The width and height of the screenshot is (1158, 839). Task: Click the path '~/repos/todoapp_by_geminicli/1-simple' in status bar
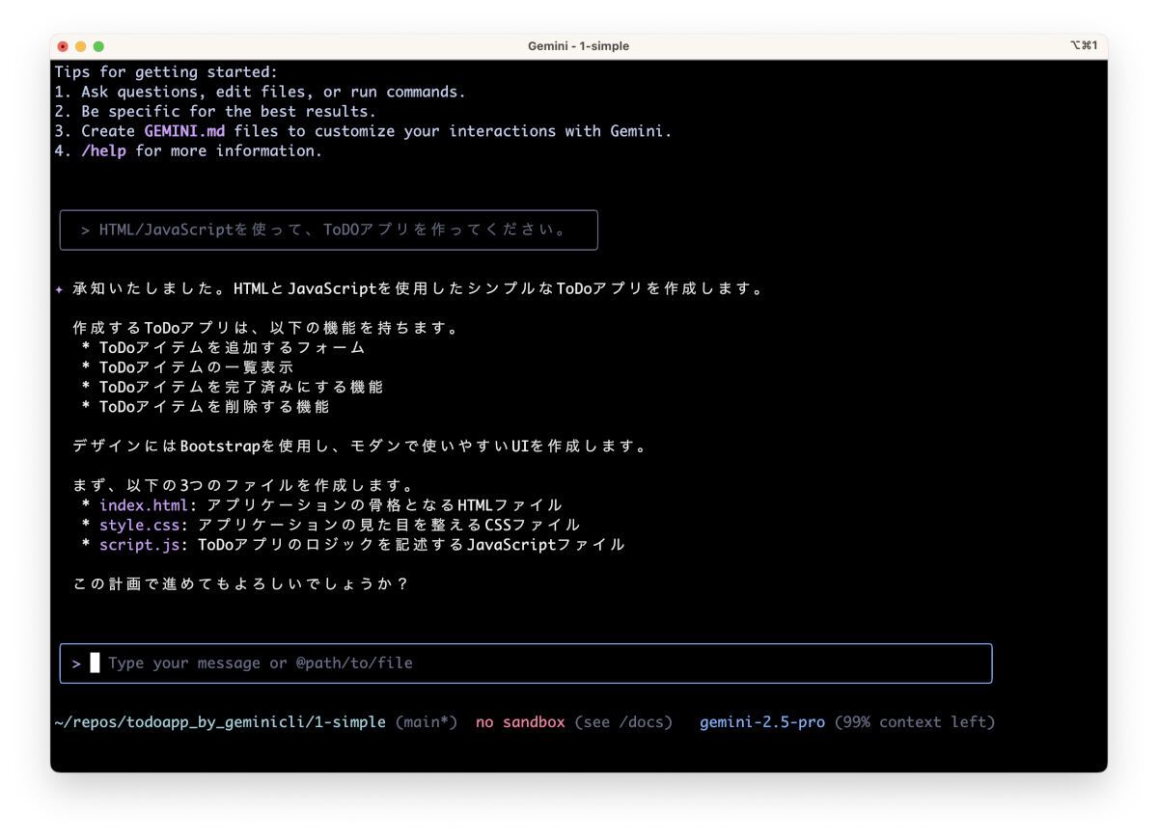tap(220, 722)
